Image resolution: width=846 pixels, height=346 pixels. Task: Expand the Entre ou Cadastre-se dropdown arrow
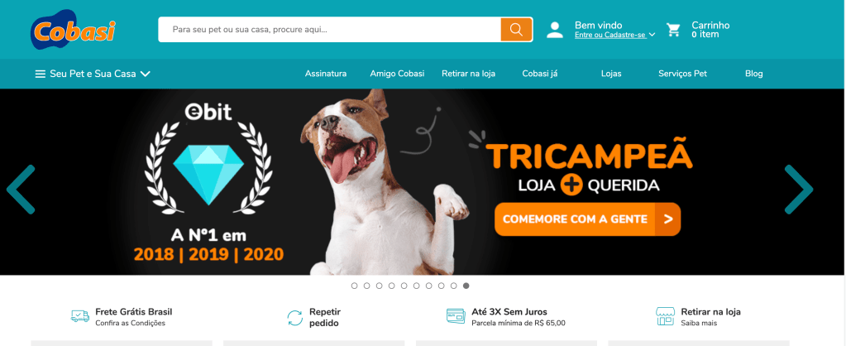(x=652, y=35)
